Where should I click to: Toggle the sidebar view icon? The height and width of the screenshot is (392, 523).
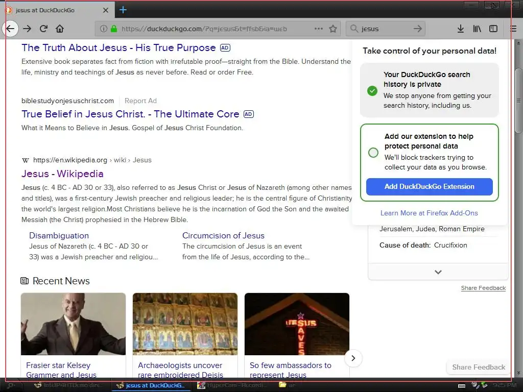pyautogui.click(x=493, y=29)
